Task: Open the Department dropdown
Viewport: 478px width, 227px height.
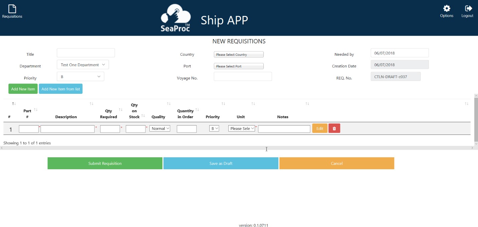Action: click(x=83, y=65)
